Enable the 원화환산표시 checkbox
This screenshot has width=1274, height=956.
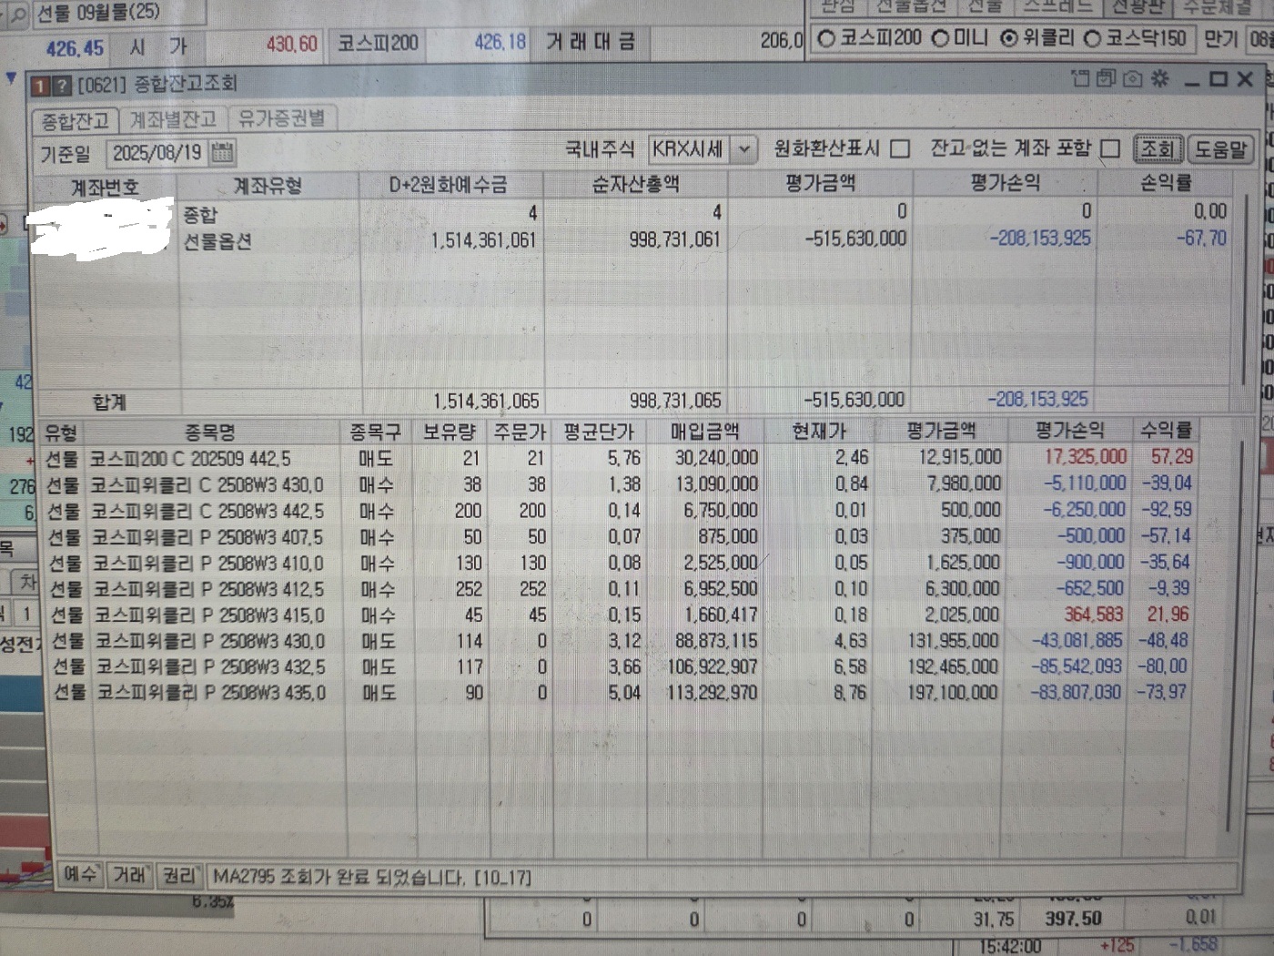coord(900,148)
